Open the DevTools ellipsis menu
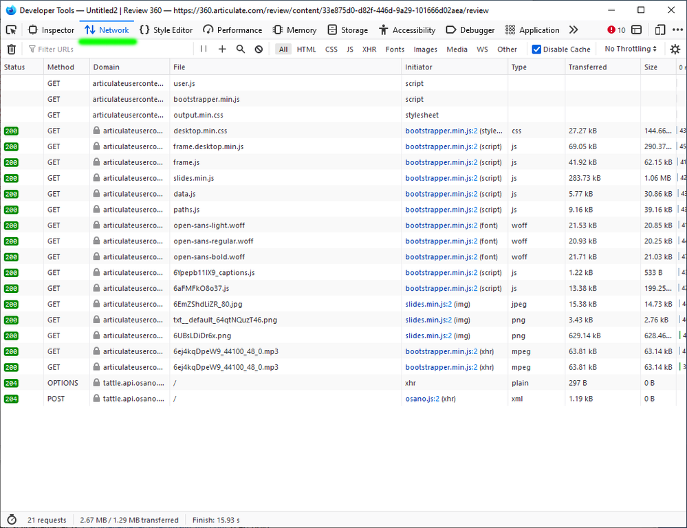Image resolution: width=687 pixels, height=528 pixels. (x=677, y=30)
